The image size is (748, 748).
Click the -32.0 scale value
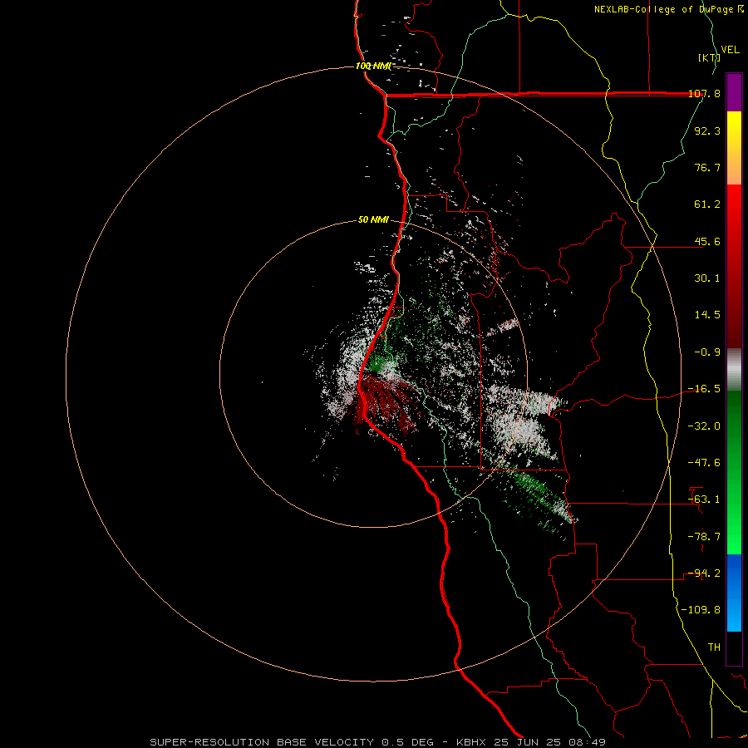pyautogui.click(x=705, y=426)
